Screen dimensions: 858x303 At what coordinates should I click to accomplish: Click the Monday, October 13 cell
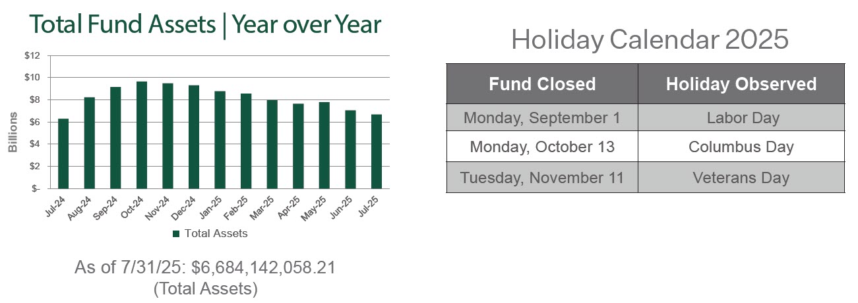coord(542,146)
